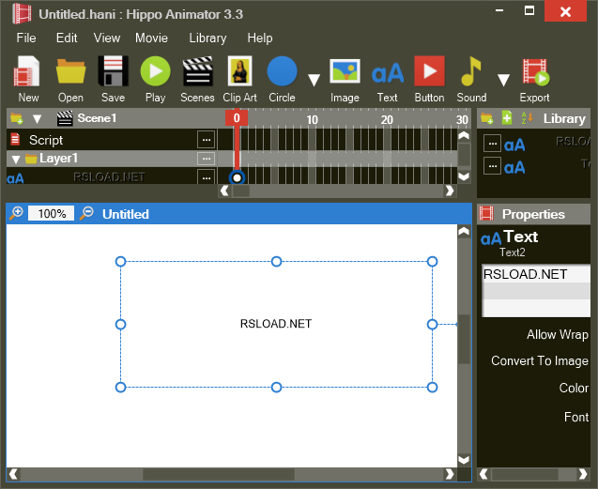The width and height of the screenshot is (598, 489).
Task: Click the stage's horizontal scrollbar right arrow
Action: pyautogui.click(x=450, y=474)
